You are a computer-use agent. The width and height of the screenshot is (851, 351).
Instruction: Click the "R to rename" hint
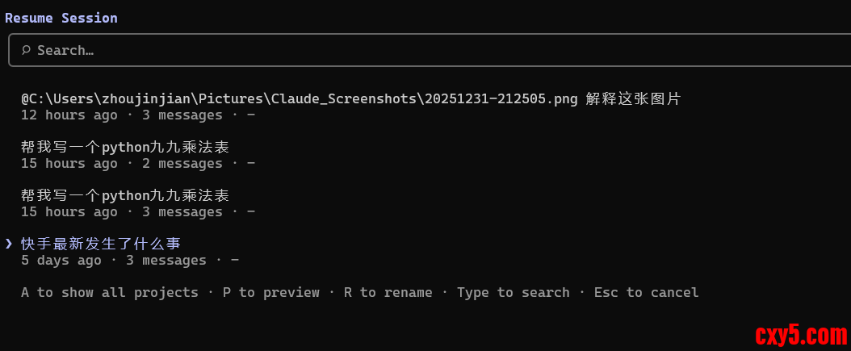388,292
